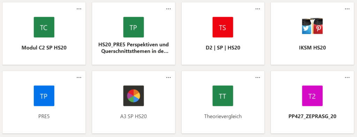Open the PP427_ZEPRASG_20 team label

point(312,116)
